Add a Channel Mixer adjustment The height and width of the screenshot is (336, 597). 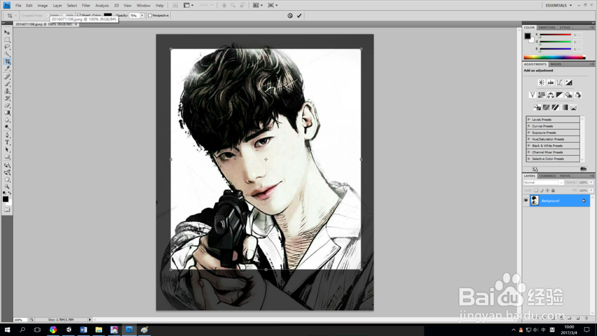(578, 95)
